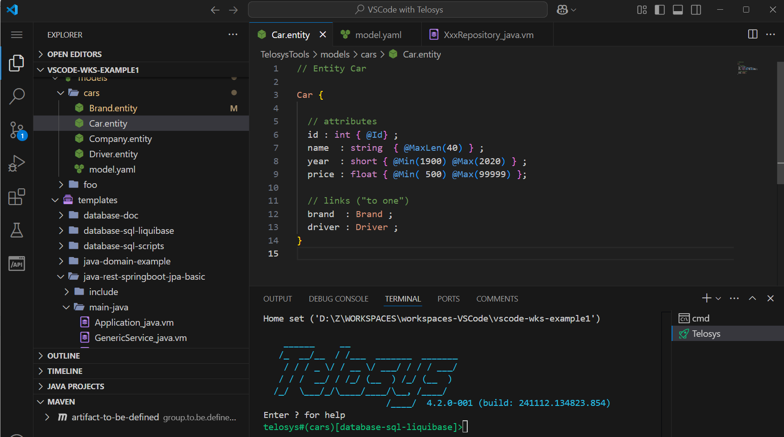
Task: Switch to the DEBUG CONSOLE panel tab
Action: [x=338, y=299]
